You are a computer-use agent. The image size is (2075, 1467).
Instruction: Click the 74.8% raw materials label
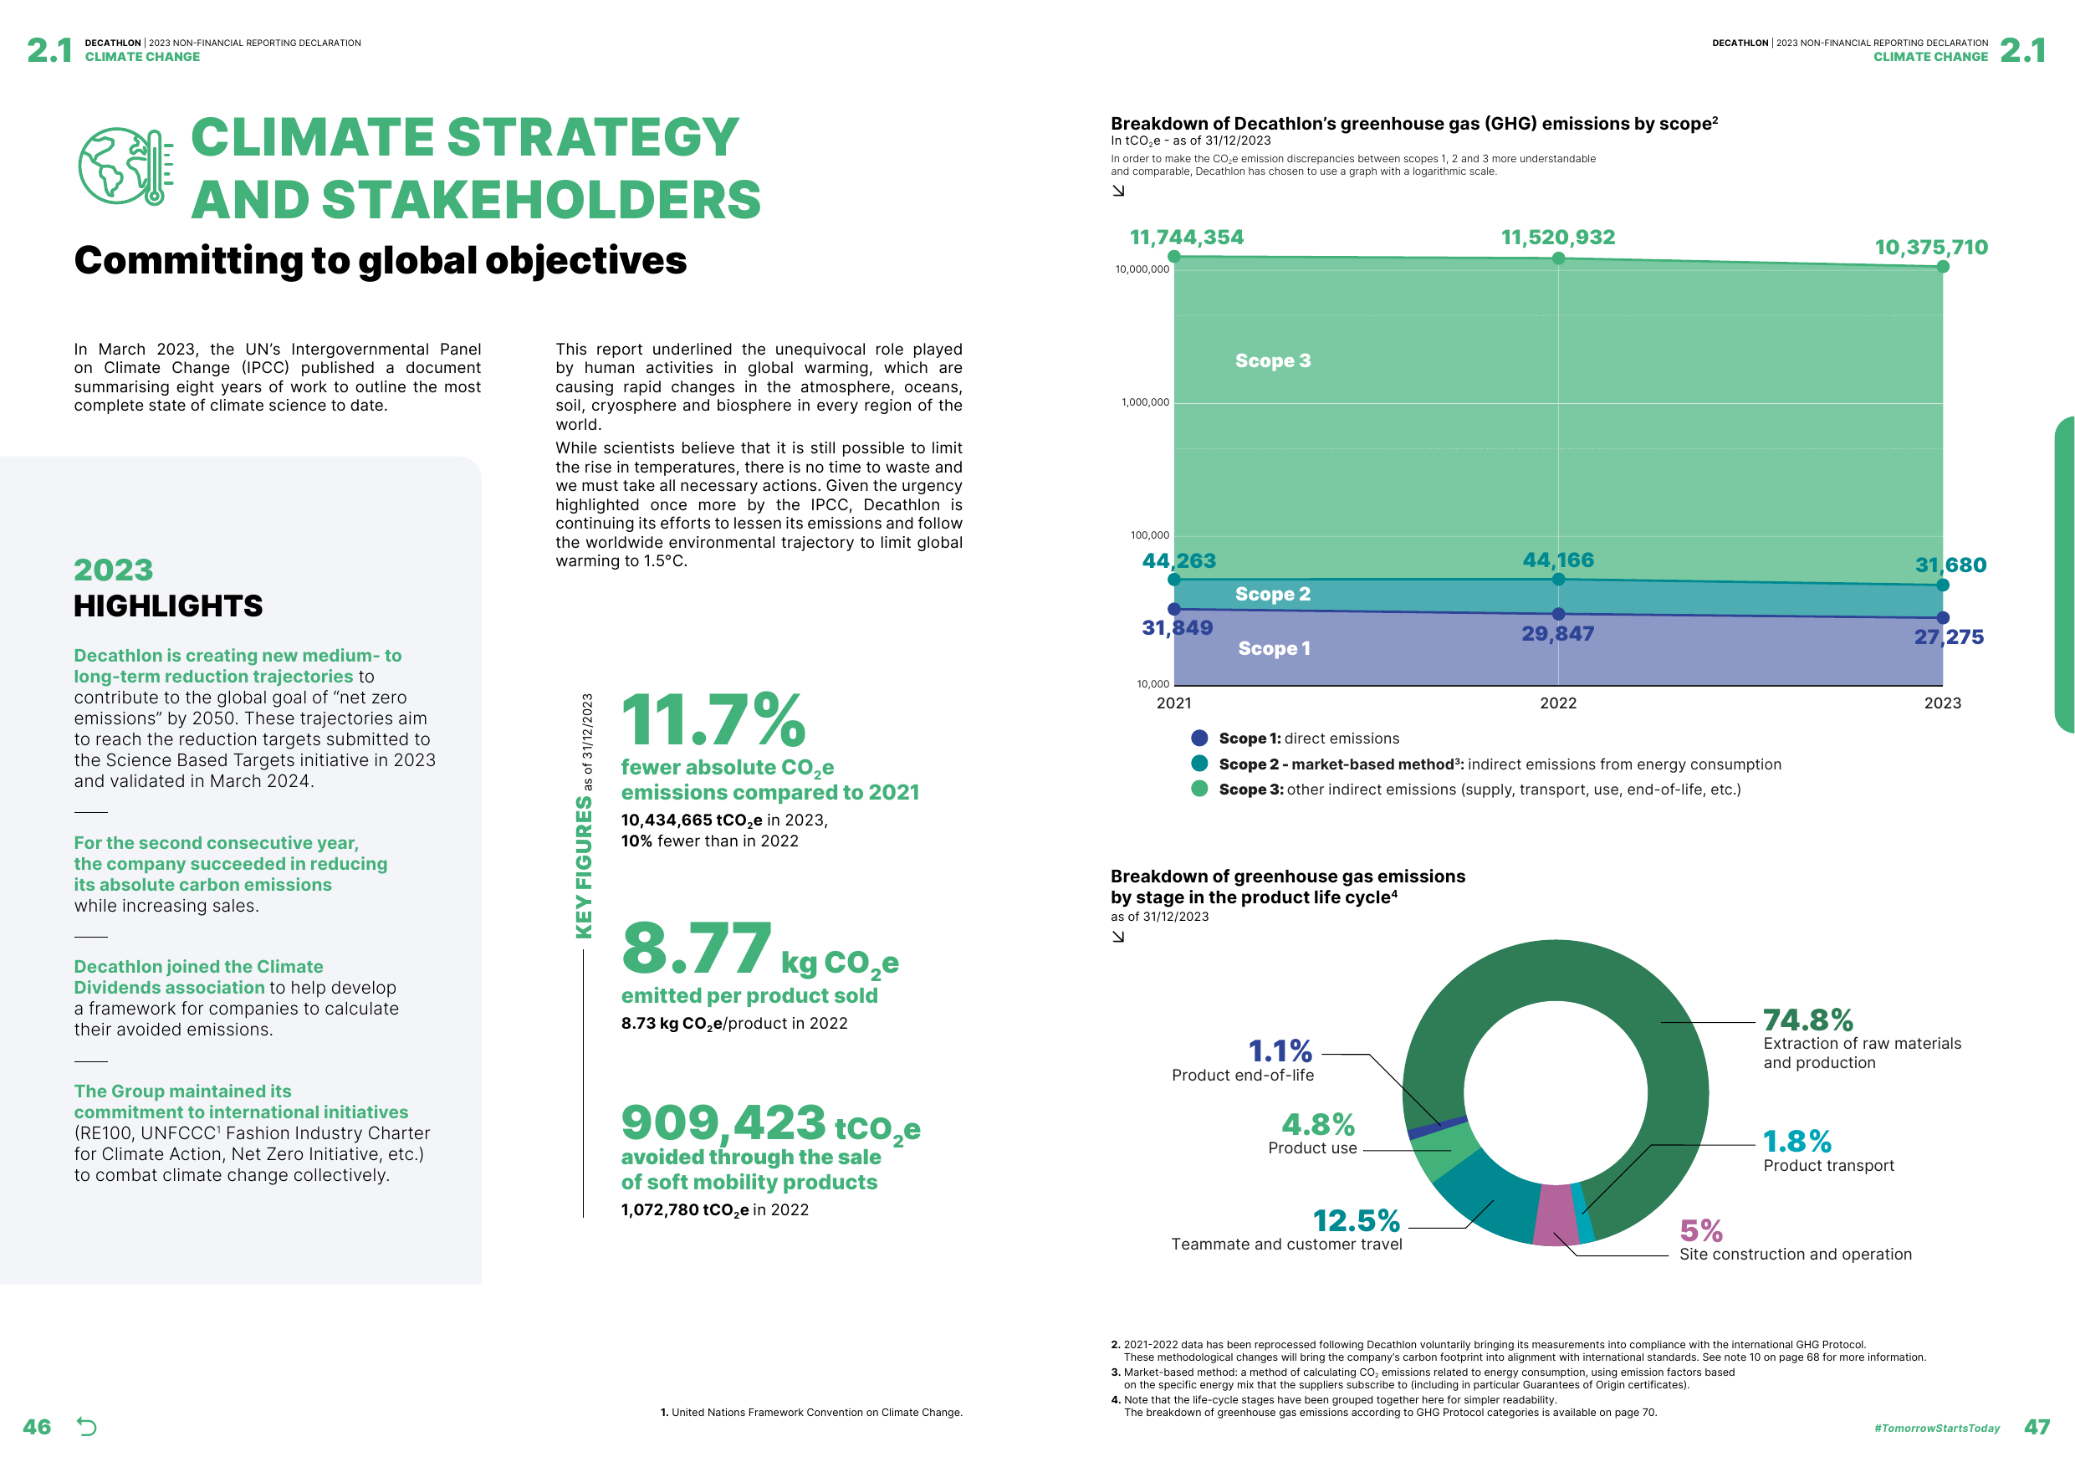pos(1862,1040)
